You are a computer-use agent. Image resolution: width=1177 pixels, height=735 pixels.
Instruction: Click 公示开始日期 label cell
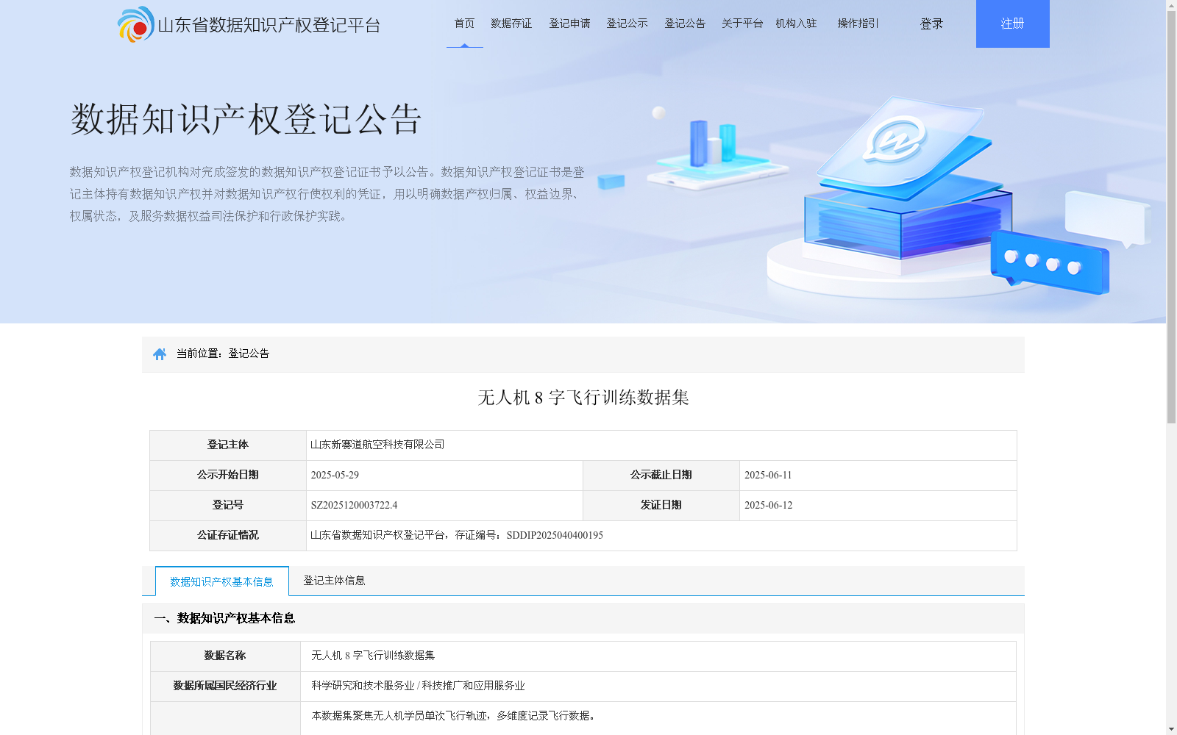228,476
